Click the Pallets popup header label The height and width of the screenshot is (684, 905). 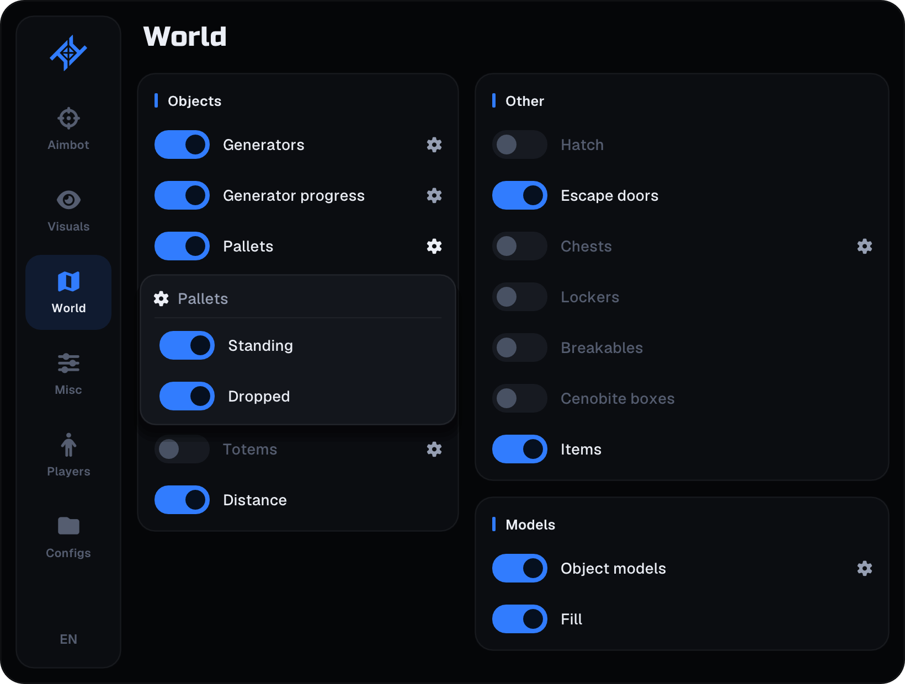coord(203,298)
